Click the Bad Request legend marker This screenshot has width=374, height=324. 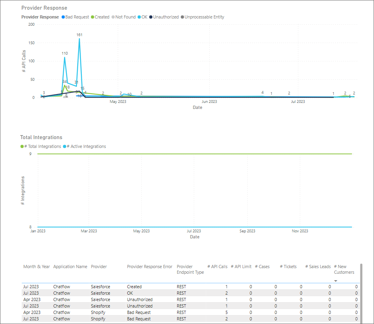click(63, 17)
